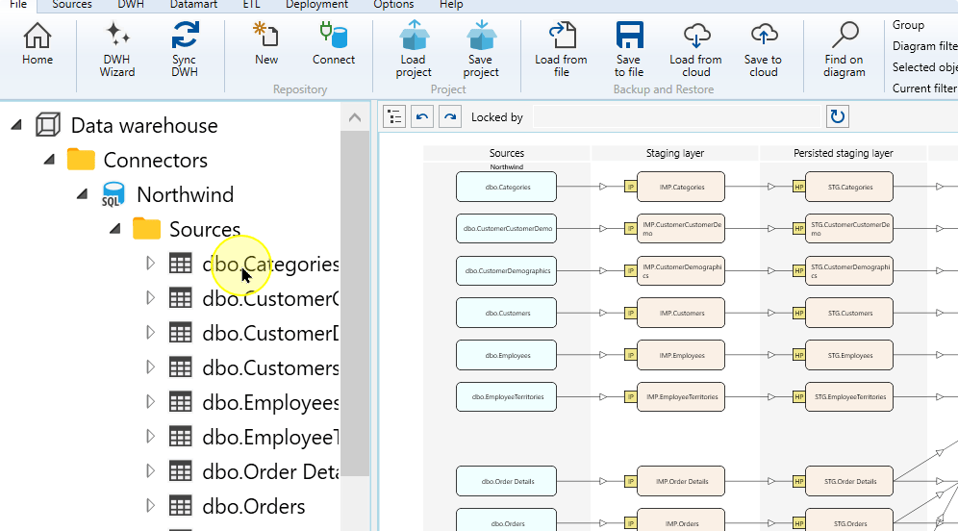
Task: Select dbo.EmployeeTerritories source node in diagram
Action: pyautogui.click(x=507, y=397)
